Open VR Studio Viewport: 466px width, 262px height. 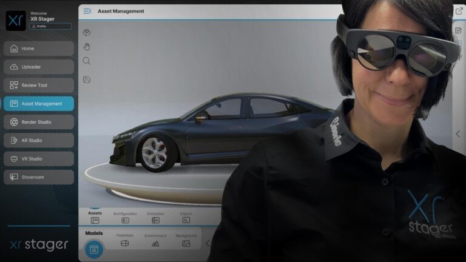39,159
